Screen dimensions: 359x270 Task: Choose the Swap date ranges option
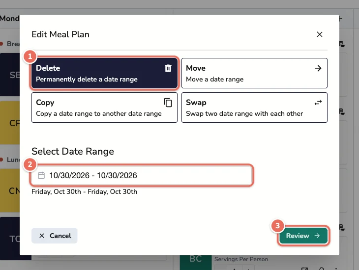coord(254,108)
